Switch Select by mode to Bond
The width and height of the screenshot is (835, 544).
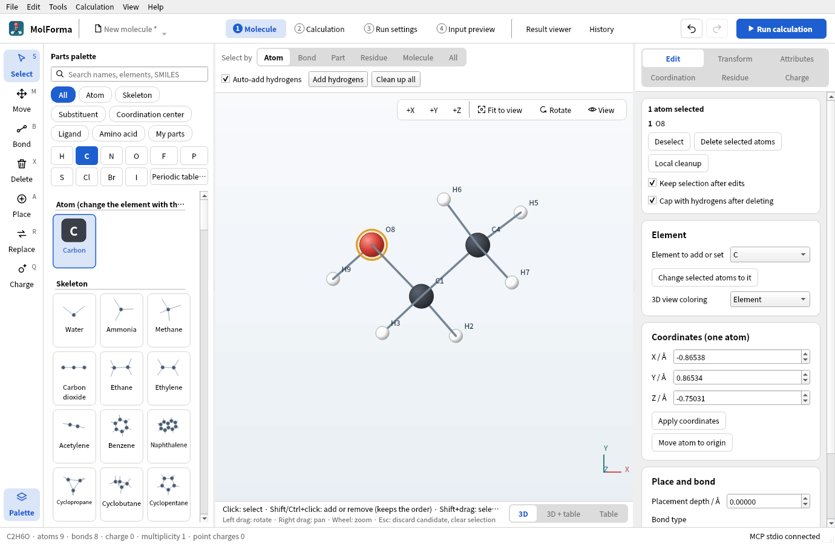[307, 58]
